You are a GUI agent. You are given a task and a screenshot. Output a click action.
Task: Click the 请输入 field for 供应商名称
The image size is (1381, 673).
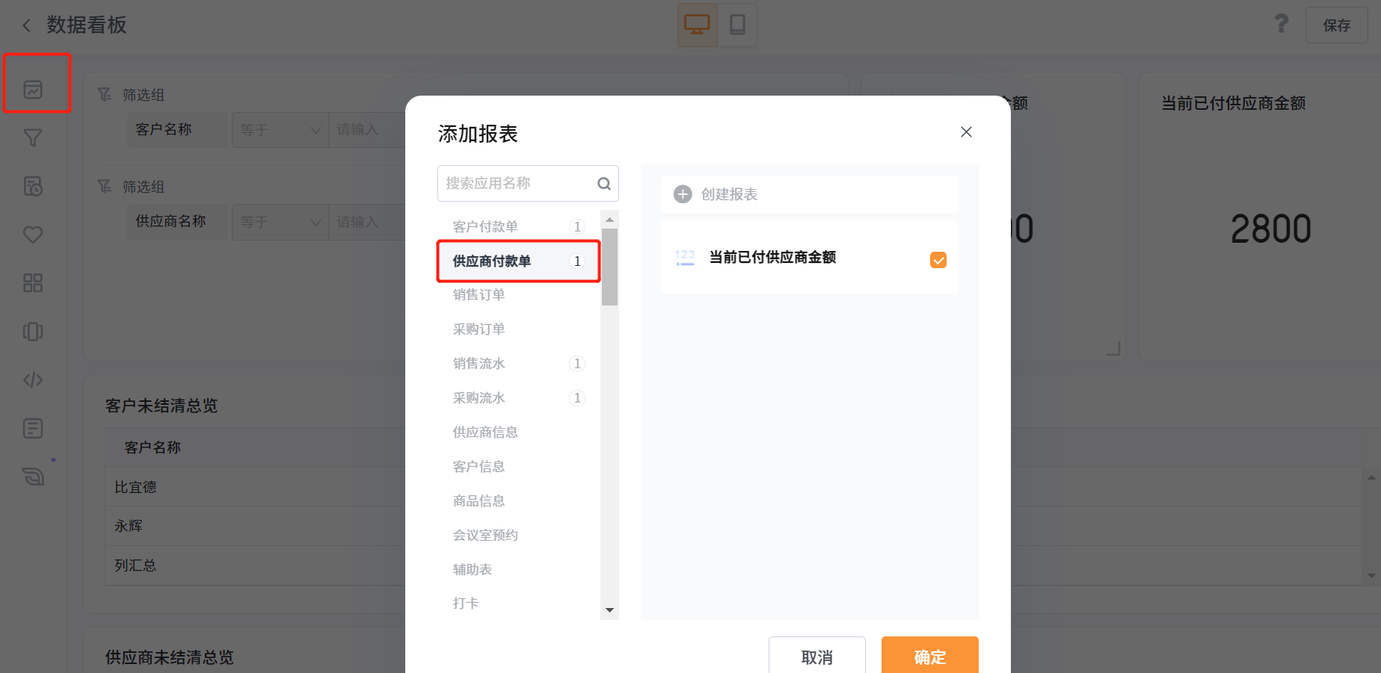tap(366, 222)
